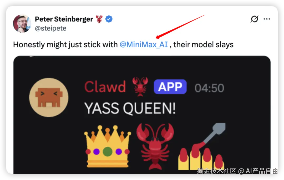Click the large red lobster emoji
284x180 pixels.
coord(155,146)
